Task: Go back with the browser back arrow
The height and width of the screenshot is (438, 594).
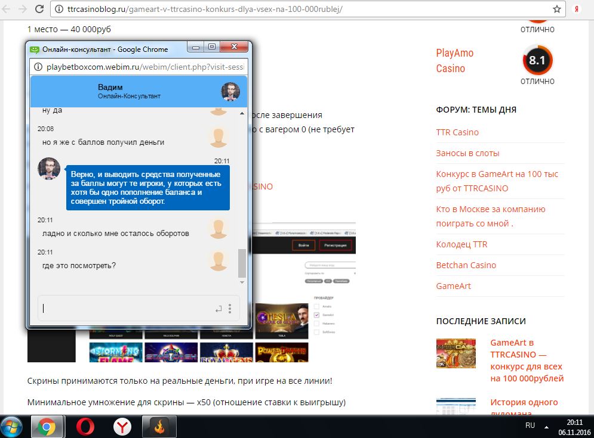Action: 7,9
